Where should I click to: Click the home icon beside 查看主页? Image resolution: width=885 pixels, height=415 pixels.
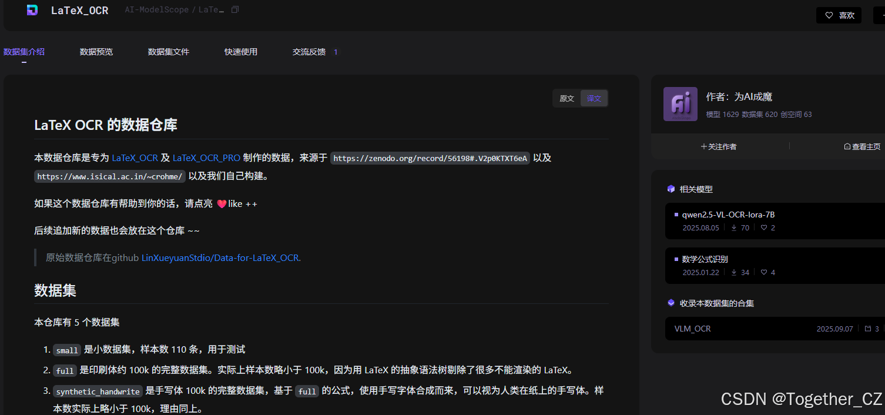846,146
